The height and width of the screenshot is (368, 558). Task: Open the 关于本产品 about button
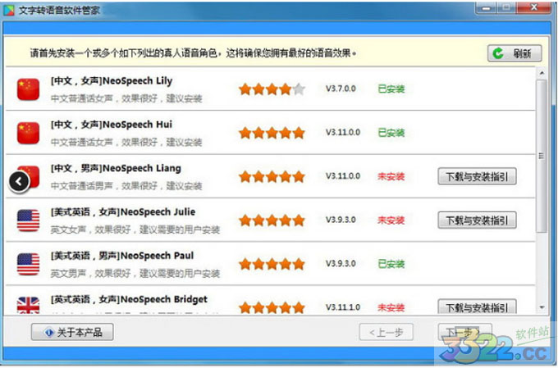click(x=72, y=332)
